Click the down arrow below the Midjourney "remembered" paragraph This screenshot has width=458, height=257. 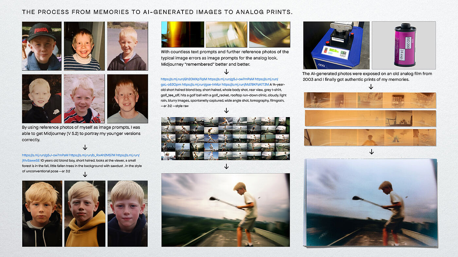click(x=226, y=72)
